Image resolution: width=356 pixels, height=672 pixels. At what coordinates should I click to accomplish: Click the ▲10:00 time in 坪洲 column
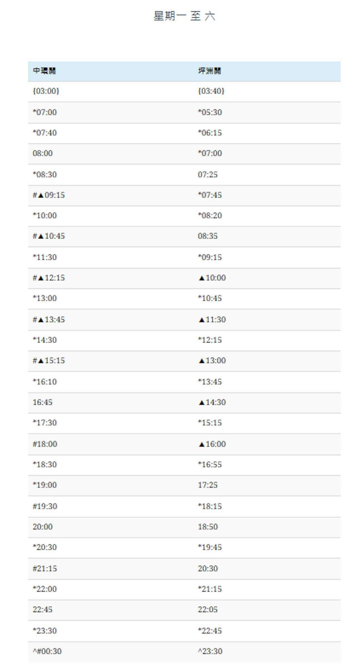212,278
